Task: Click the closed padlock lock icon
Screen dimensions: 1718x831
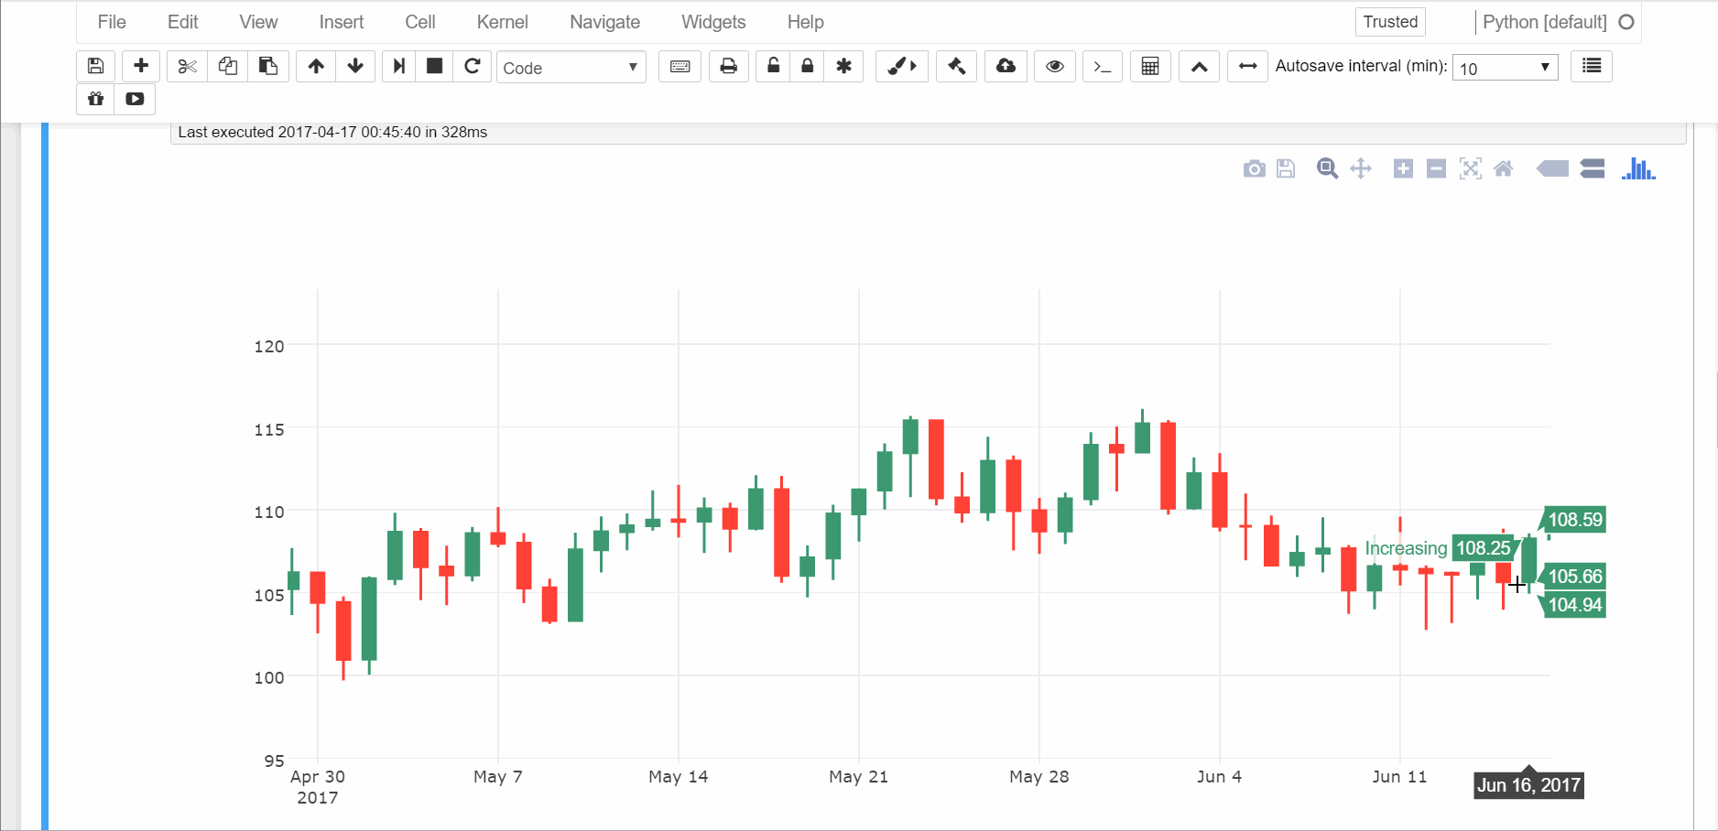Action: (x=808, y=66)
